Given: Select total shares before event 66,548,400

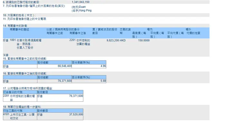Looking at the screenshot, I should 65,66.
